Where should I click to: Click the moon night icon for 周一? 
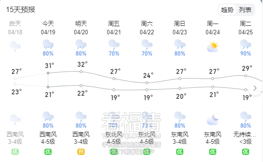point(213,119)
